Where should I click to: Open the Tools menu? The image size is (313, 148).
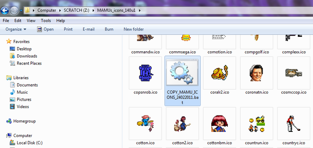tap(46, 21)
